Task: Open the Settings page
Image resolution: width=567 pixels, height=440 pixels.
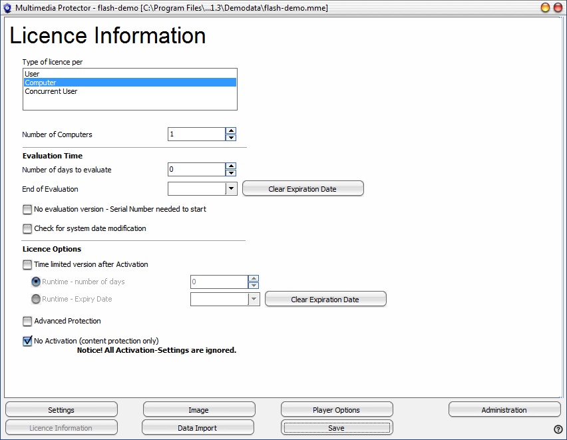Action: [x=61, y=410]
